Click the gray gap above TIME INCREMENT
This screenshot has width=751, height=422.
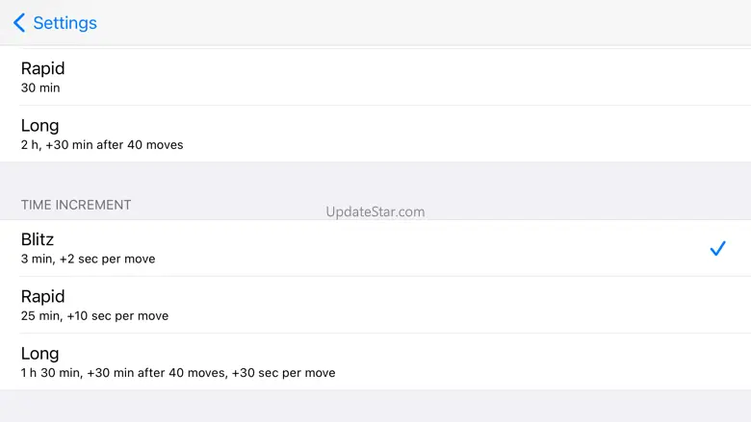(375, 178)
